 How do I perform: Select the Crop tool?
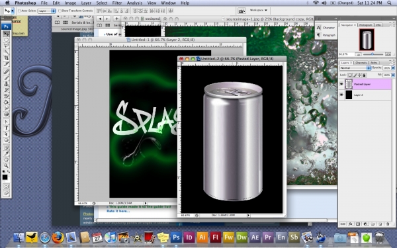click(x=7, y=58)
